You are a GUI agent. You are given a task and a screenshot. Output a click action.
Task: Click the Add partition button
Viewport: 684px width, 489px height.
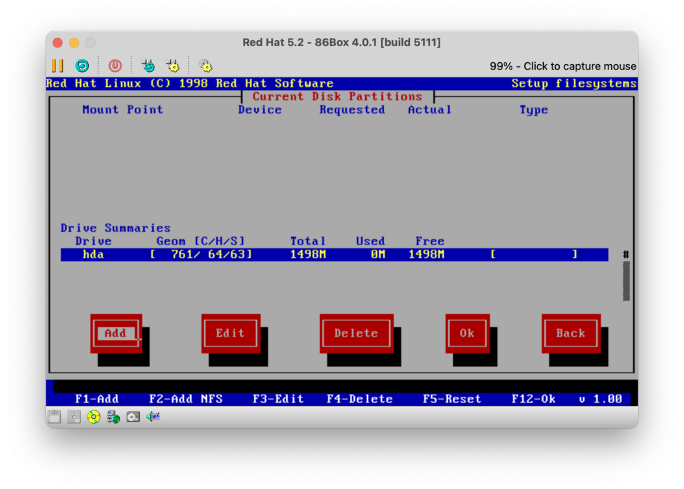click(116, 333)
